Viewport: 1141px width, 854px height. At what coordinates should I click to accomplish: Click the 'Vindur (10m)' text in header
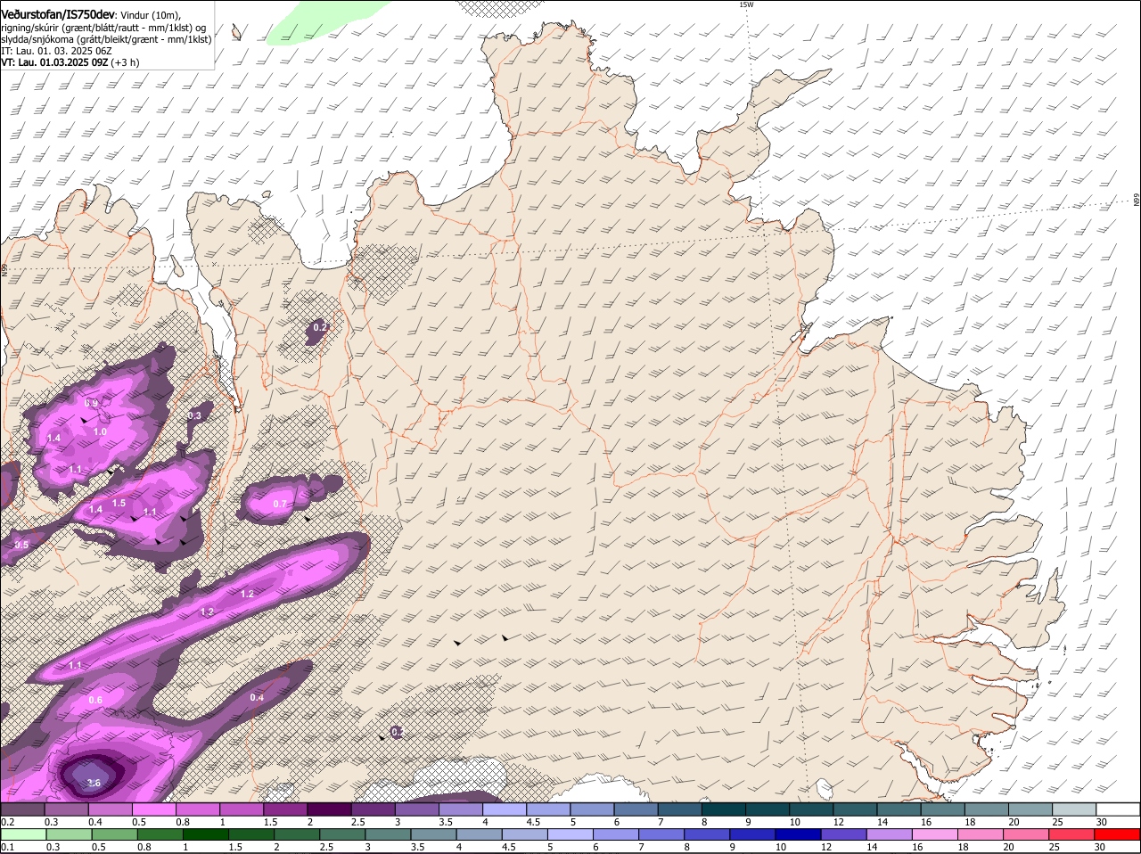pos(149,16)
